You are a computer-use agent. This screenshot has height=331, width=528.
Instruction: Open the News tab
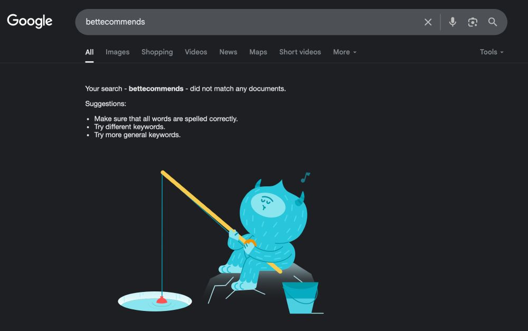pyautogui.click(x=228, y=52)
